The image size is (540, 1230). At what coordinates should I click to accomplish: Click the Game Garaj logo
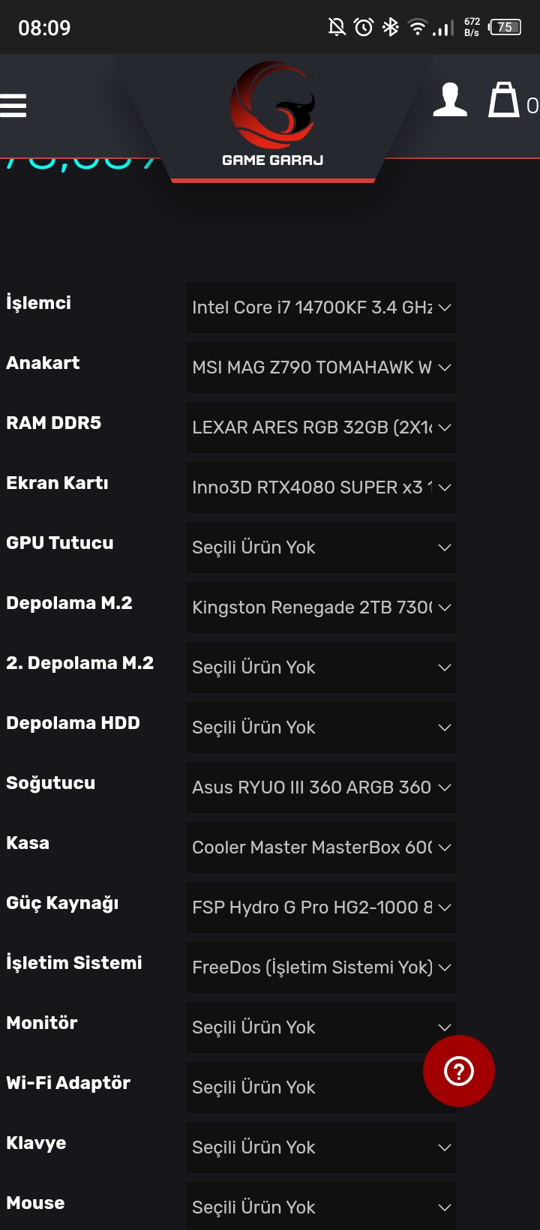click(272, 114)
